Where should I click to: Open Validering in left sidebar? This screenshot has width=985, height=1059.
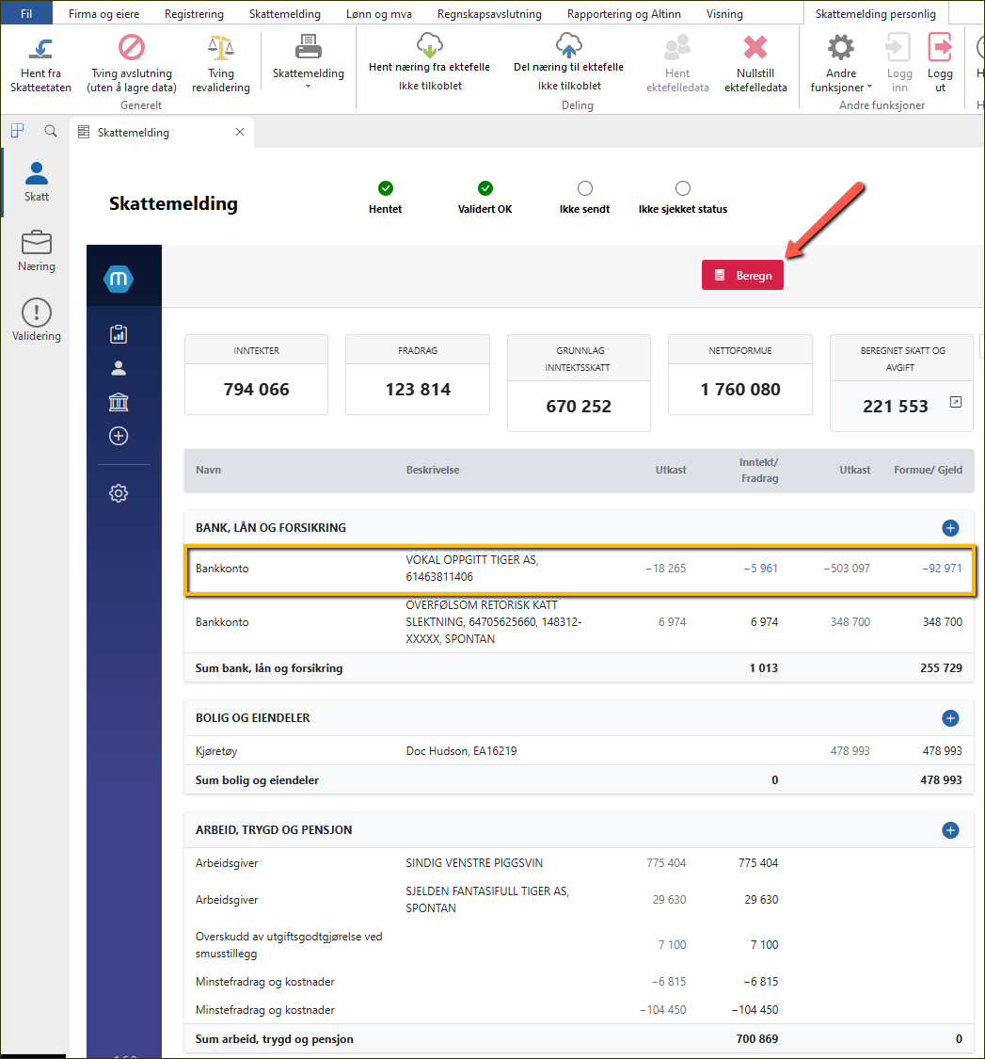[x=37, y=320]
